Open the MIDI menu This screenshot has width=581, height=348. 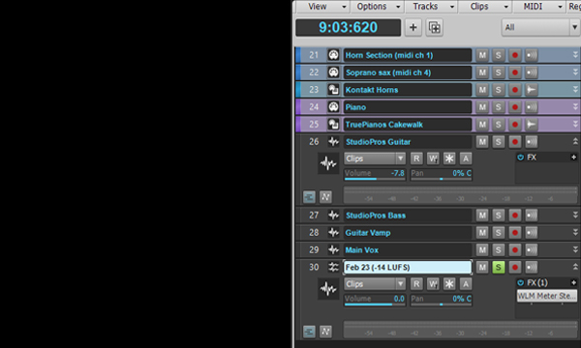coord(538,7)
